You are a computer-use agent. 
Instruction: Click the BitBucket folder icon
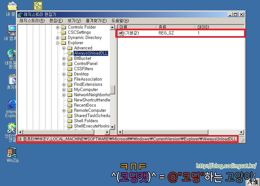pyautogui.click(x=70, y=59)
